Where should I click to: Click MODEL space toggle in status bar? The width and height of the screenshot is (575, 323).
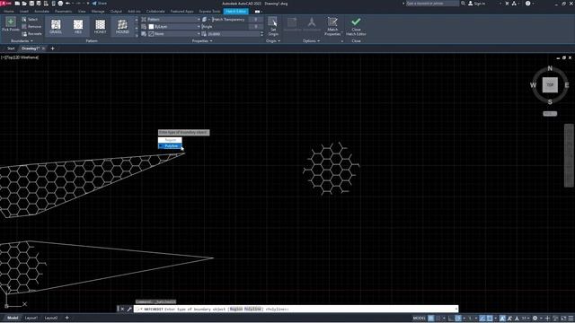click(x=420, y=319)
